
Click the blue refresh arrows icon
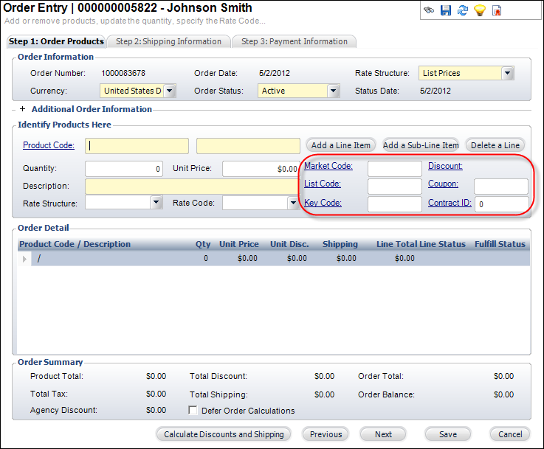point(463,10)
